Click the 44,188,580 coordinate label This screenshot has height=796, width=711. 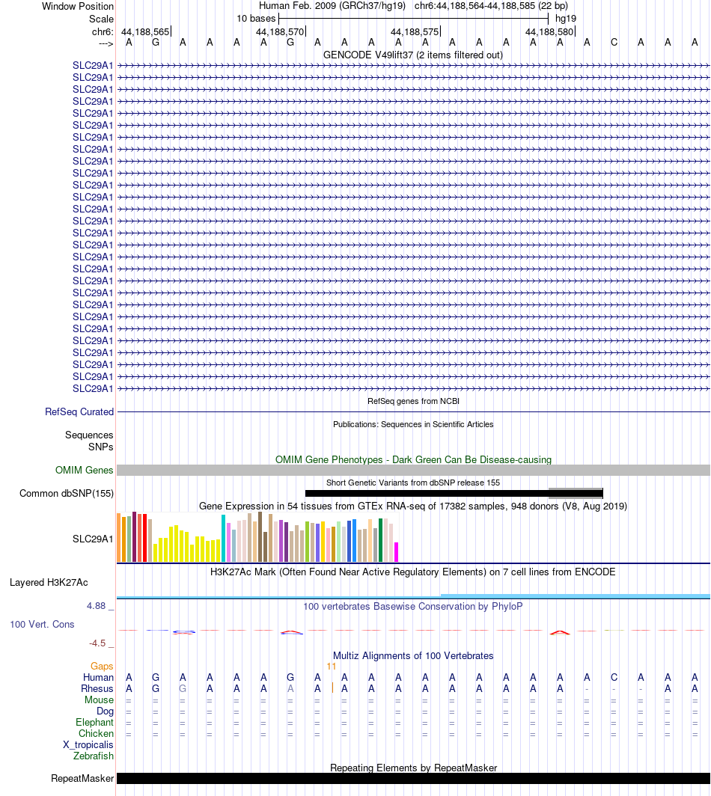pos(549,31)
